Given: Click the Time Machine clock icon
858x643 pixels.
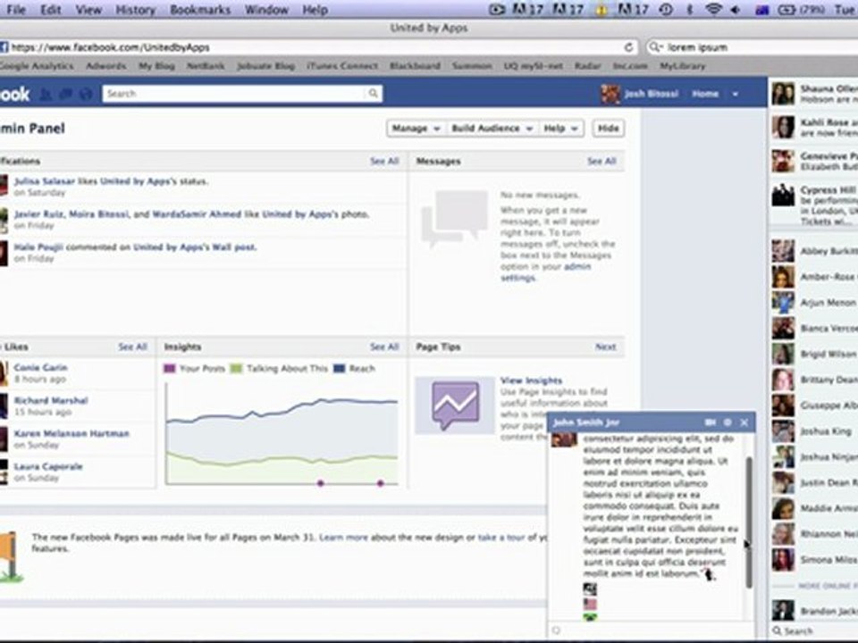Looking at the screenshot, I should coord(666,9).
